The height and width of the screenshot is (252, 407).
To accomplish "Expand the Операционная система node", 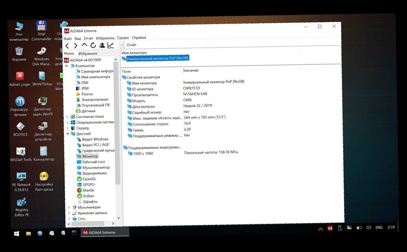I will [68, 123].
